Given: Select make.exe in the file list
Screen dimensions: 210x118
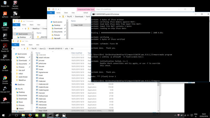Looking at the screenshot, I should point(42,81).
